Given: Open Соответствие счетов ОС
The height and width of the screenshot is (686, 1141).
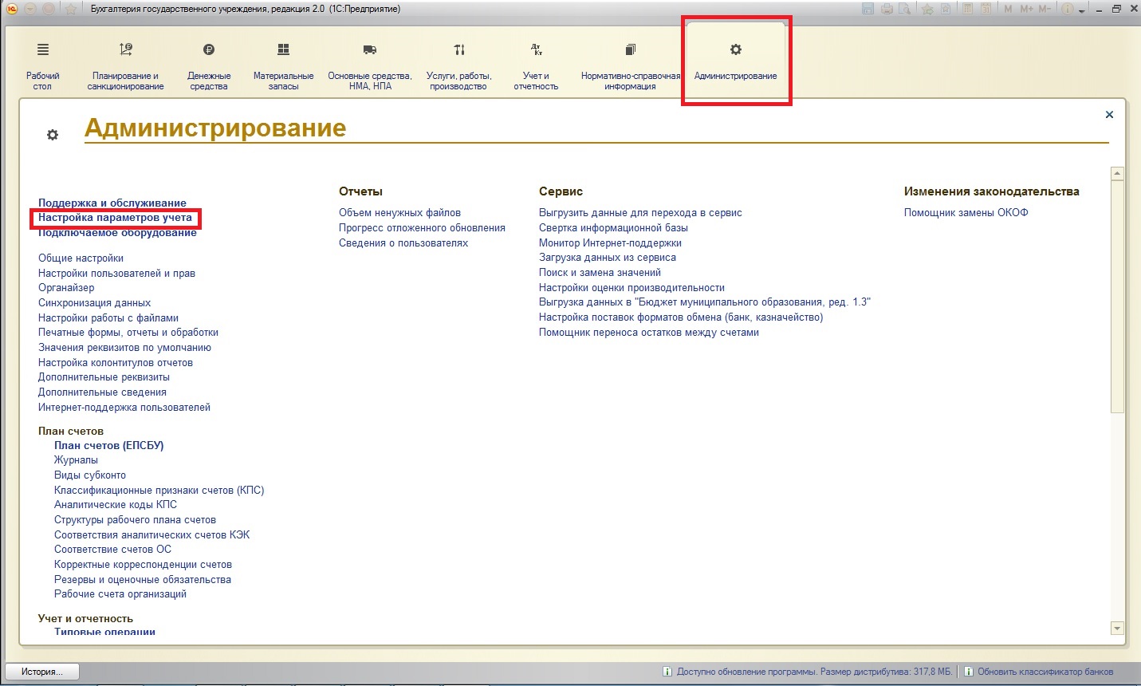Looking at the screenshot, I should pyautogui.click(x=112, y=549).
